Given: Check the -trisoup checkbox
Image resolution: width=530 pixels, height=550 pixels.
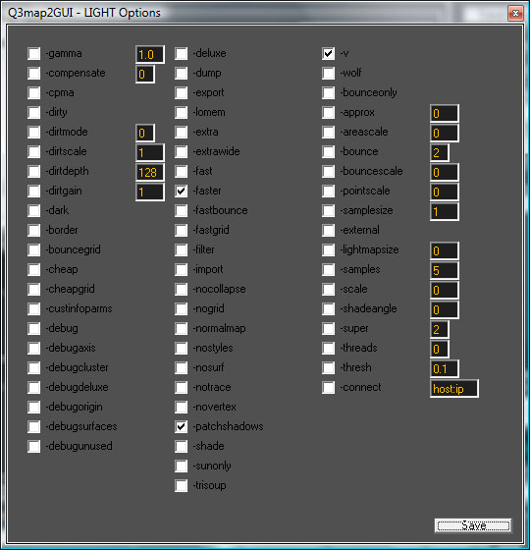Looking at the screenshot, I should point(182,486).
